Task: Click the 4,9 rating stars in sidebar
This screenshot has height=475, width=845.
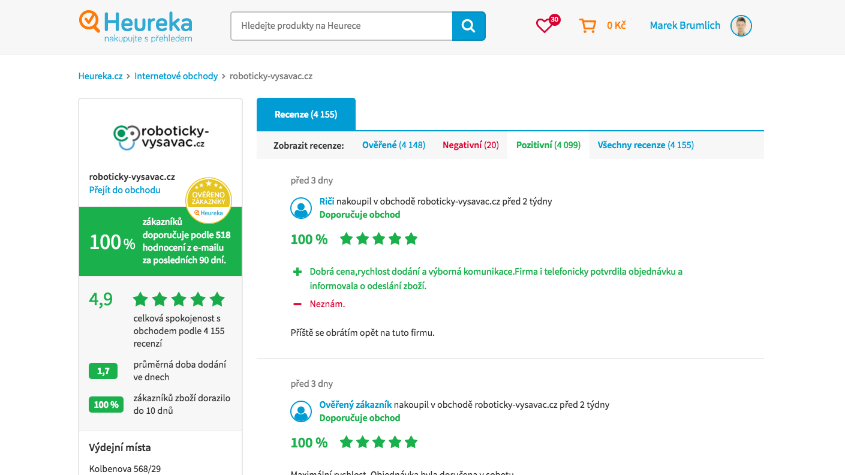Action: point(179,299)
